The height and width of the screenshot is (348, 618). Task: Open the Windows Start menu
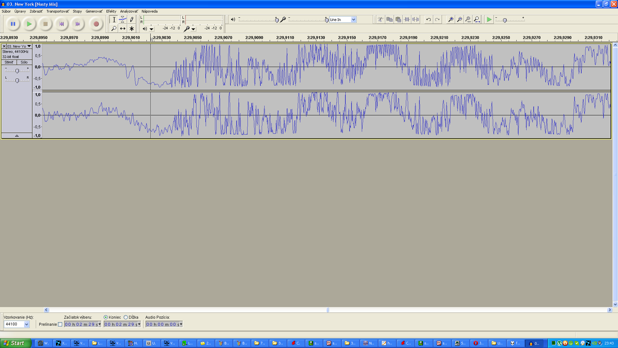pyautogui.click(x=16, y=343)
